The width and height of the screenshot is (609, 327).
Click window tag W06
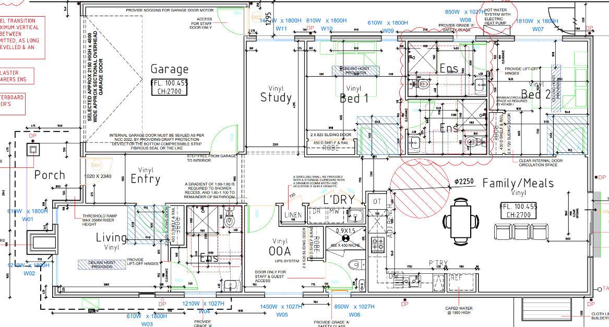354,314
